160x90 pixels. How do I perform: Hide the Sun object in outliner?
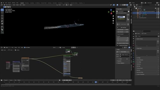point(157,16)
